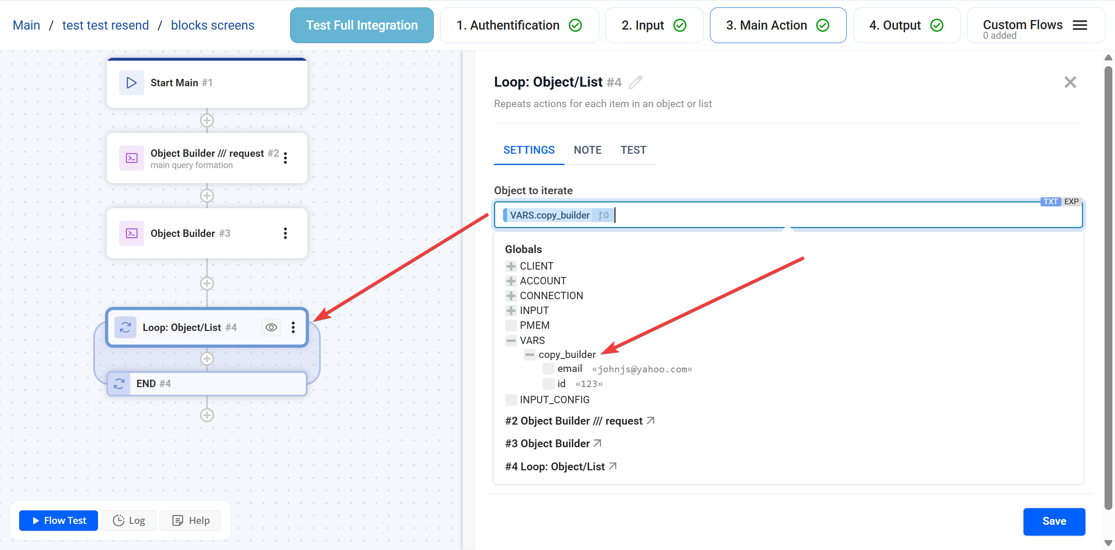Click the pencil icon to rename the loop block
The width and height of the screenshot is (1115, 550).
pyautogui.click(x=635, y=82)
